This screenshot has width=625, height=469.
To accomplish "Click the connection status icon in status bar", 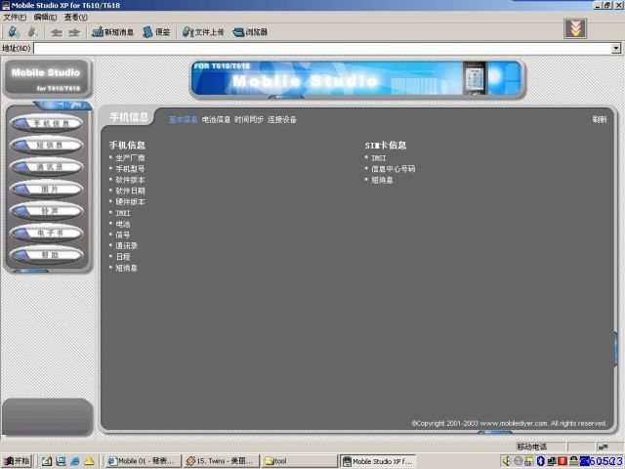I will 603,447.
